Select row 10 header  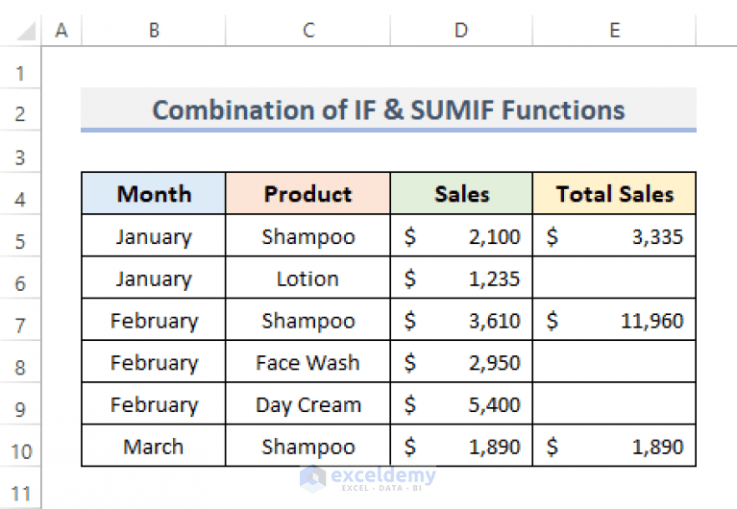point(20,446)
